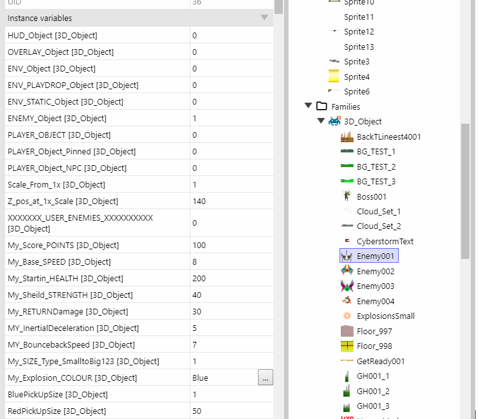The height and width of the screenshot is (419, 479).
Task: Click the GH001_3 sprite icon
Action: [347, 406]
